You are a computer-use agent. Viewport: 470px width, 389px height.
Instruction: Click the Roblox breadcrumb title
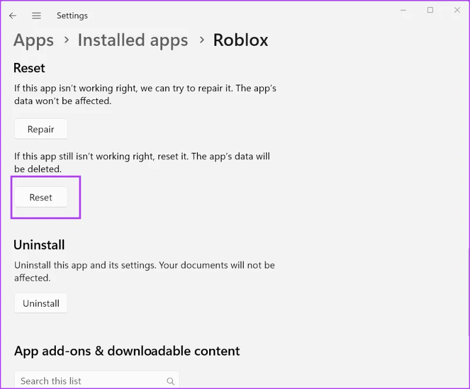pos(241,40)
